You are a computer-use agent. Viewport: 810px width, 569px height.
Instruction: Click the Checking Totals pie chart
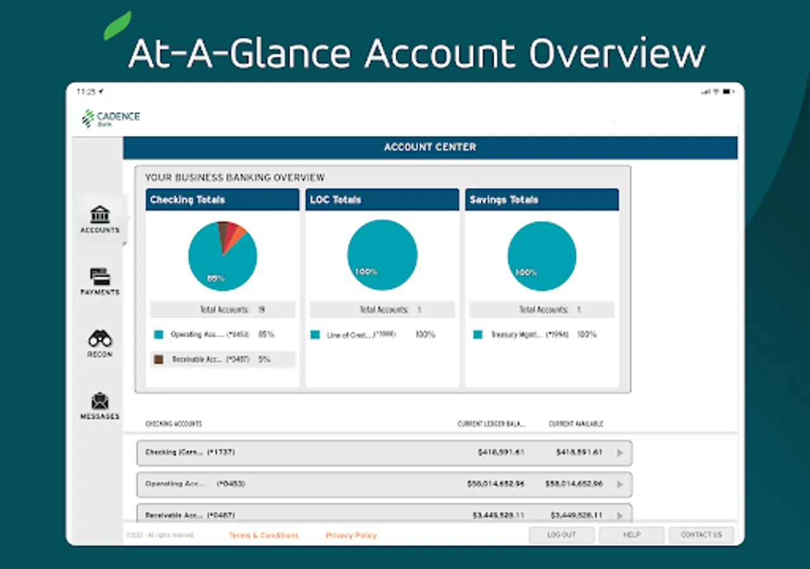[223, 256]
